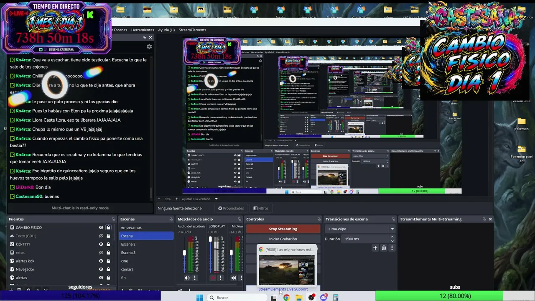Unlock the CAMBIO FISICO source
Screen dimensions: 535x301
108,227
